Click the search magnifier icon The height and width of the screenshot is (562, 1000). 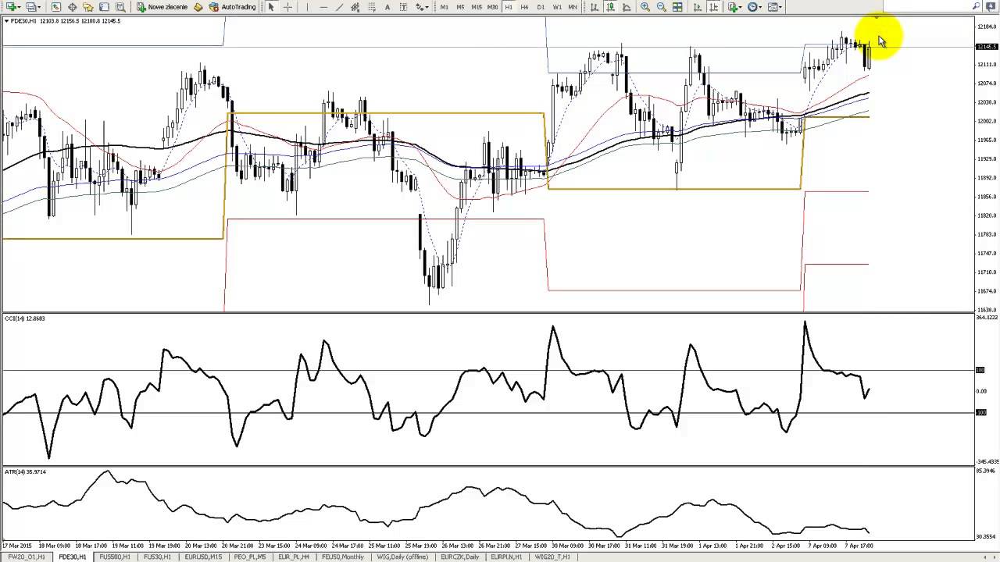(x=977, y=6)
